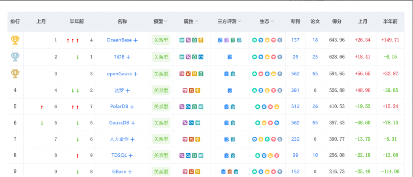Click the yellow folder ecosystem icon in PolarDB row
Viewport: 413px width, 177px height.
[277, 107]
